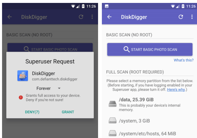
Task: Tap the image notification icon in the status bar
Action: pyautogui.click(x=106, y=6)
